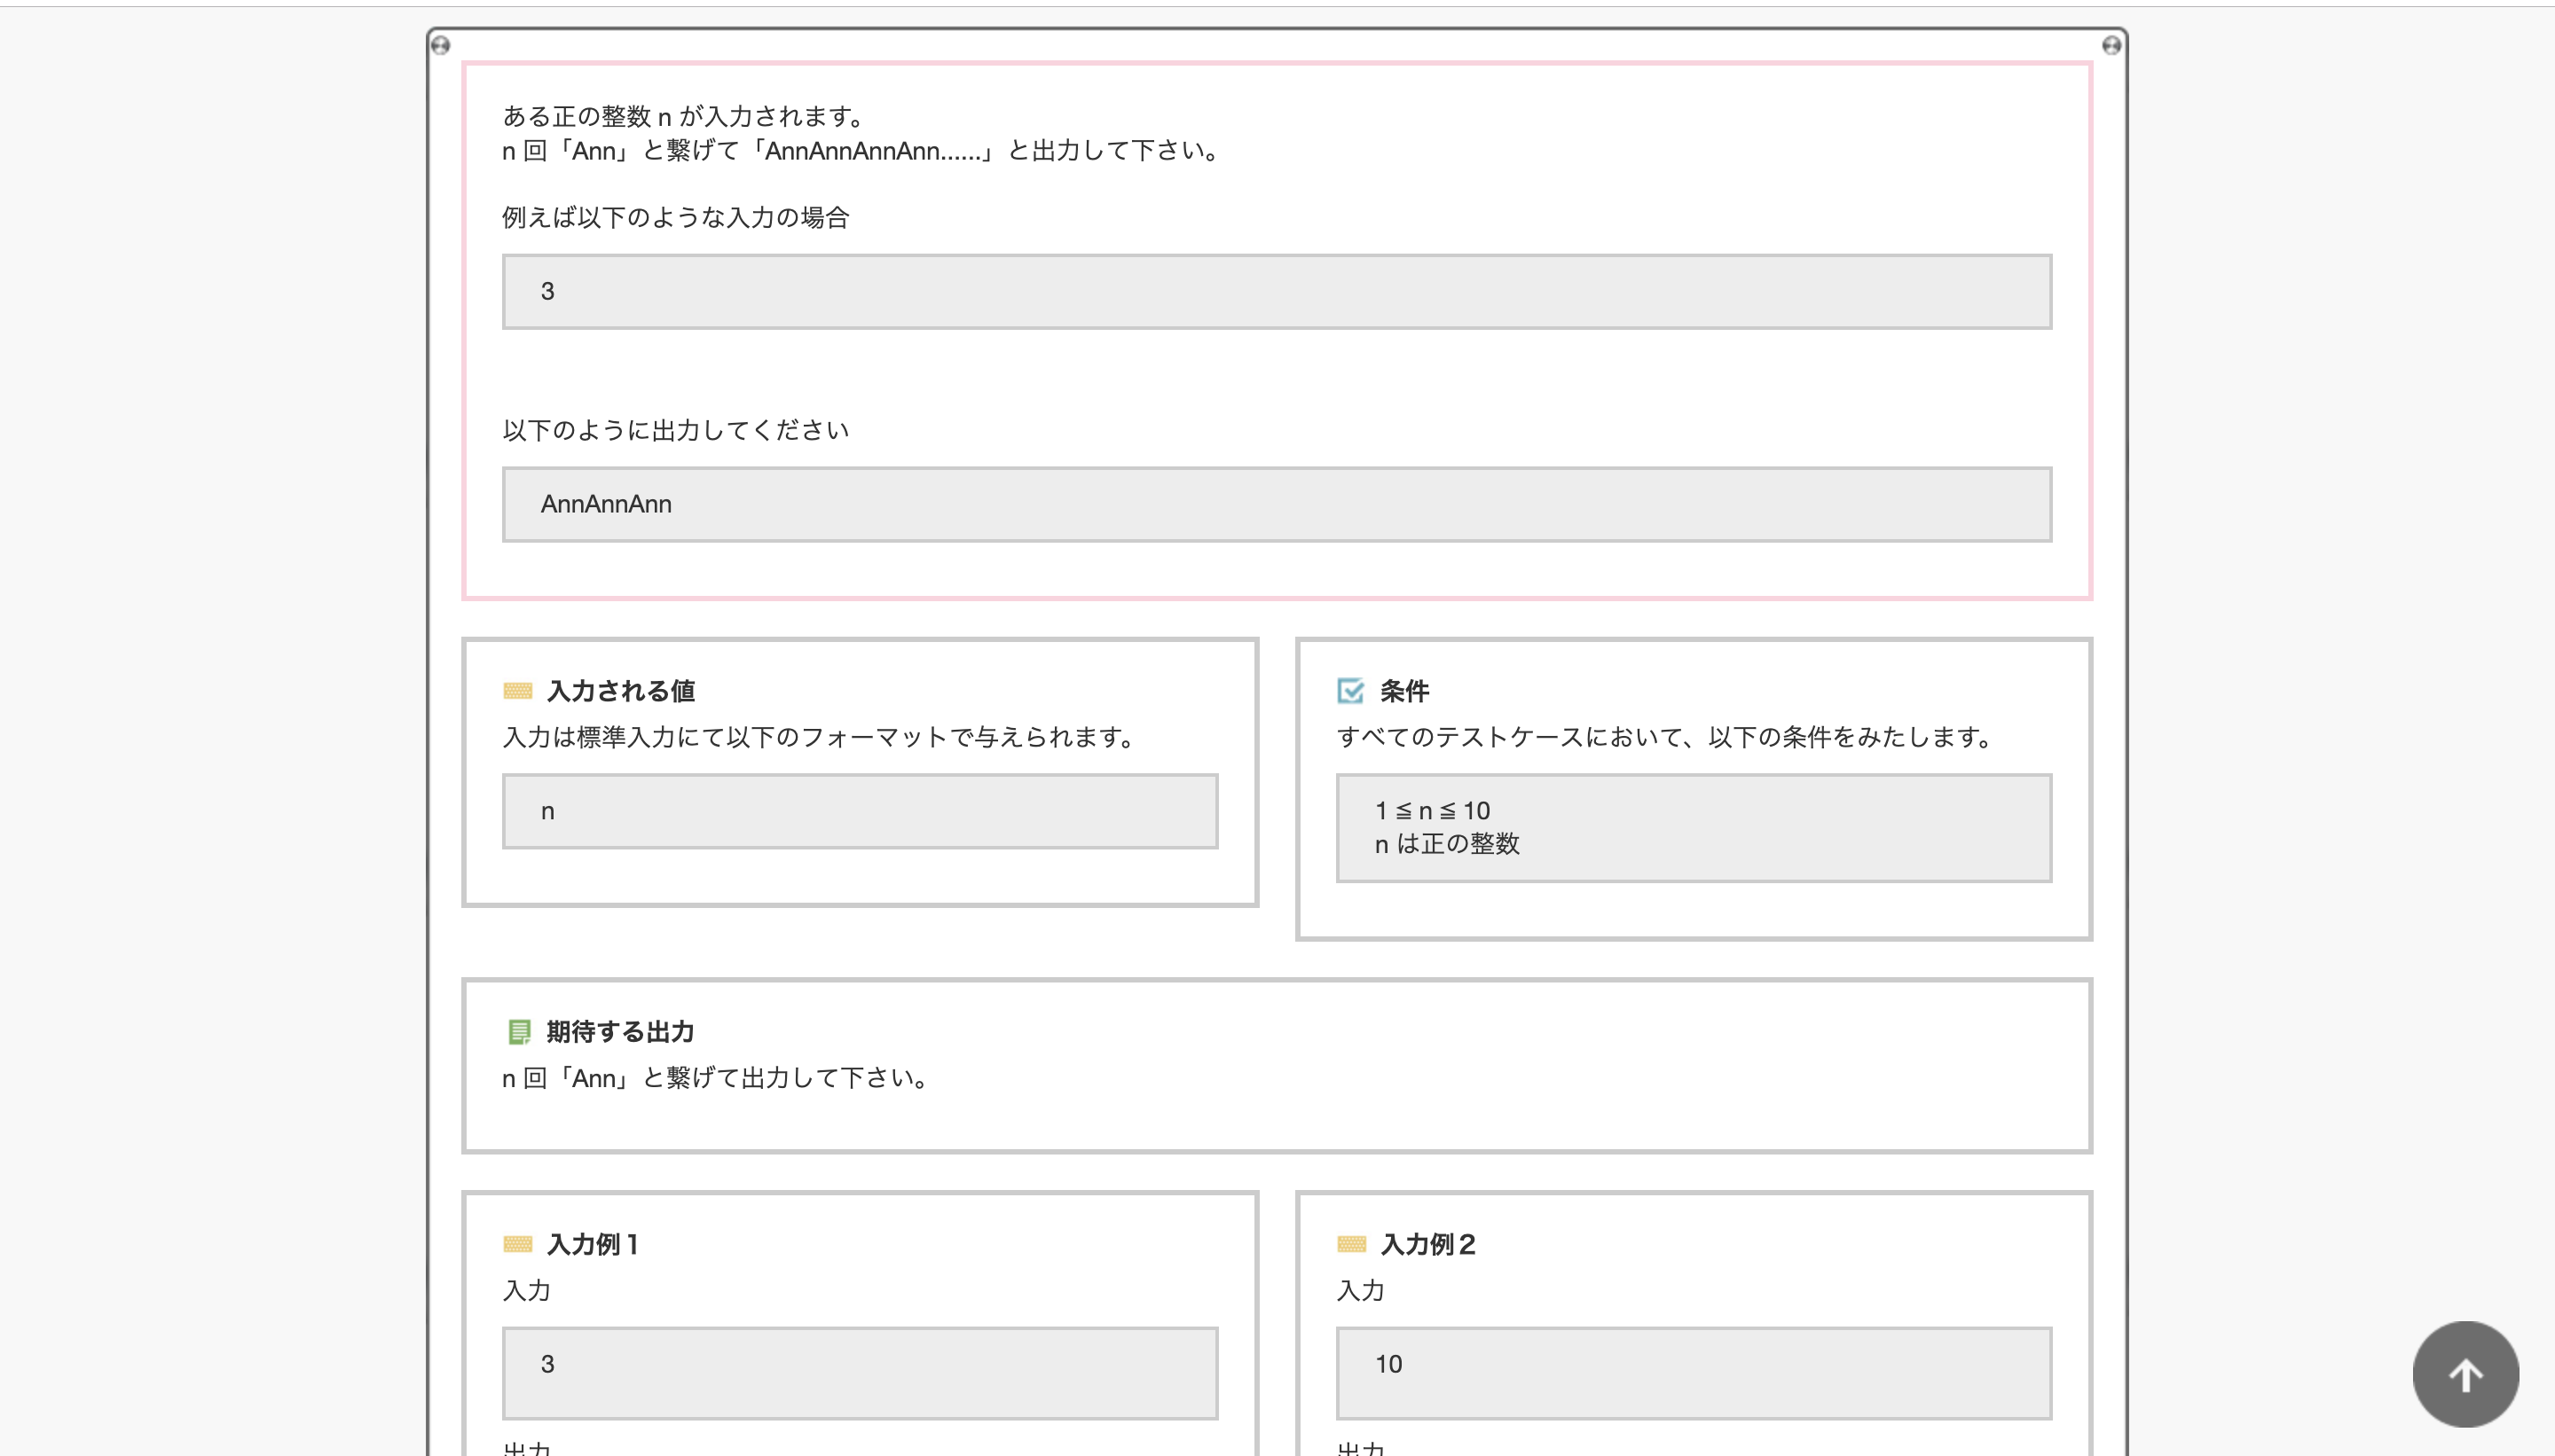Click the 入力例1 input box showing 3
Image resolution: width=2555 pixels, height=1456 pixels.
click(x=861, y=1374)
